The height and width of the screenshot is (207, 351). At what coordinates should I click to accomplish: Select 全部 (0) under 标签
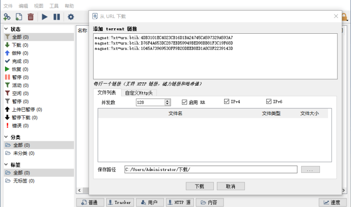click(x=39, y=173)
